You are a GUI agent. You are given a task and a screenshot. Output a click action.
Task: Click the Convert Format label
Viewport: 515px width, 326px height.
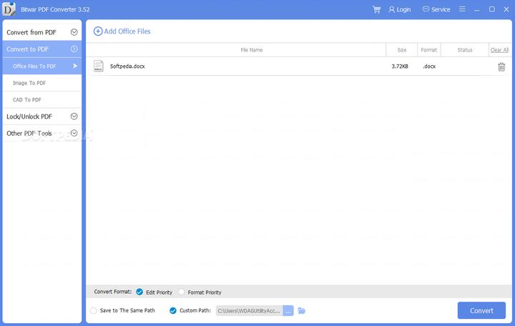[x=113, y=292]
